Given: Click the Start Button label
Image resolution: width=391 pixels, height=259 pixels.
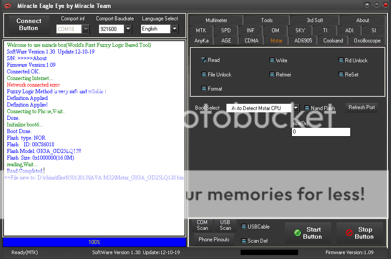Looking at the screenshot, I should click(312, 233).
